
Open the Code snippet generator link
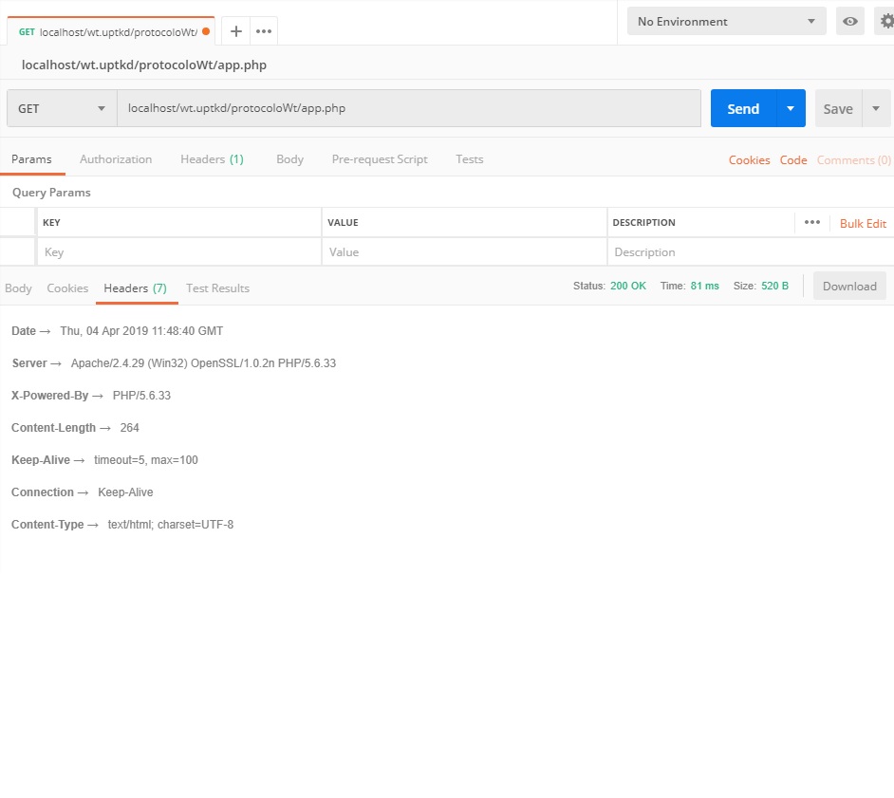[793, 159]
